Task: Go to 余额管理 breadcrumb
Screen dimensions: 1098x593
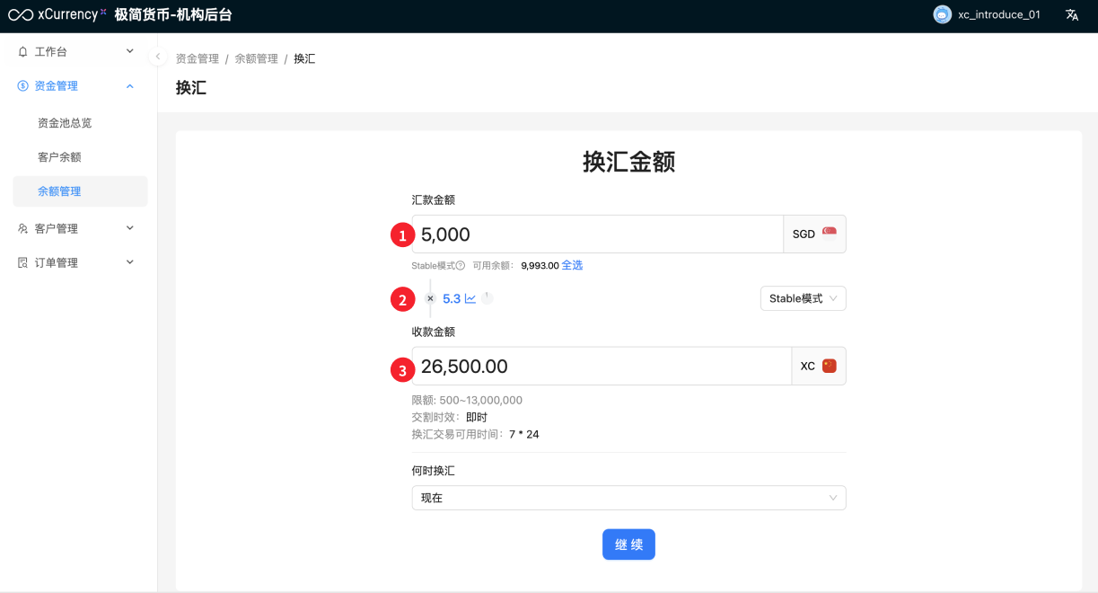Action: pos(257,58)
